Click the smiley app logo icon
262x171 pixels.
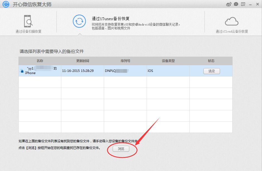(6, 4)
